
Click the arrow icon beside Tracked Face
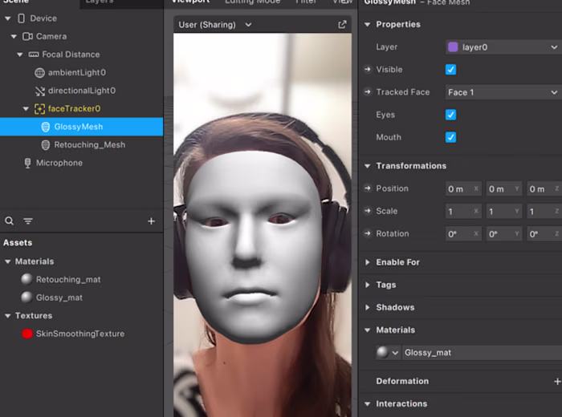368,92
